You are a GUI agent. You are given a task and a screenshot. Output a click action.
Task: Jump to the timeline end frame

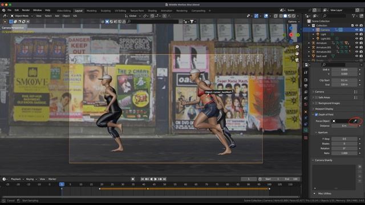(x=164, y=179)
